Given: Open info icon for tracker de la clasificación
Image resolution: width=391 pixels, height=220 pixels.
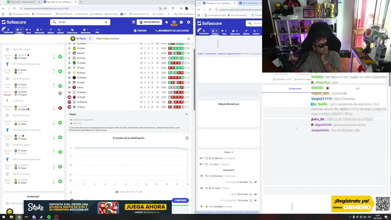Looking at the screenshot, I should coord(187,138).
